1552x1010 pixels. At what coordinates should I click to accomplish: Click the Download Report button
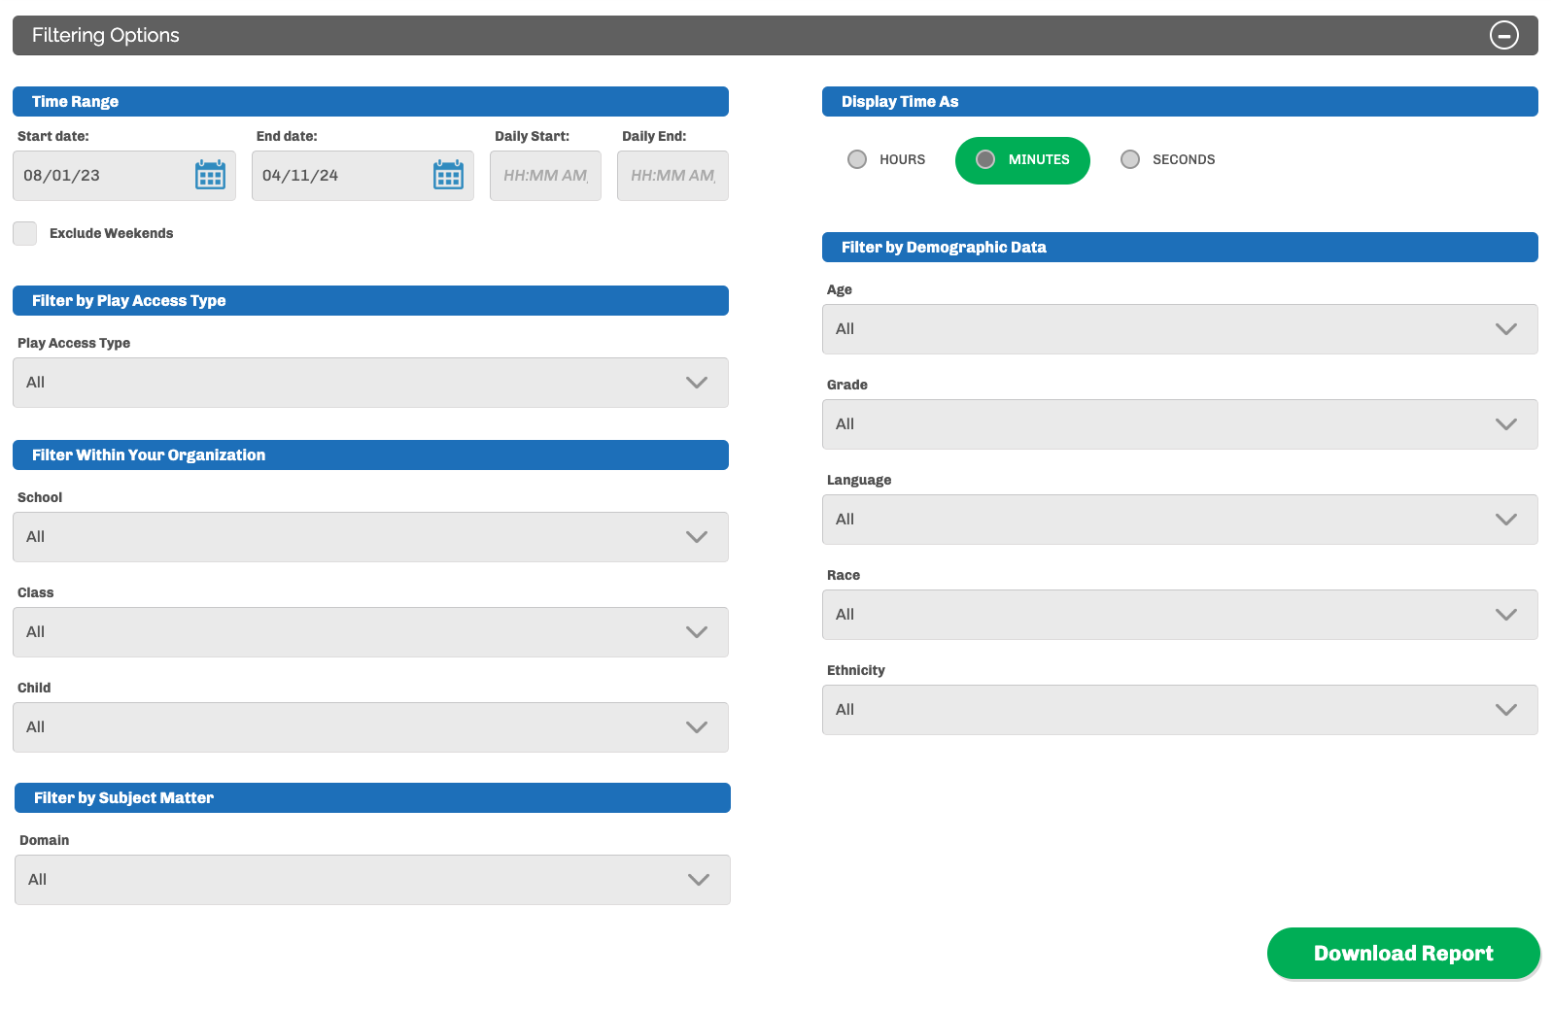[1403, 954]
